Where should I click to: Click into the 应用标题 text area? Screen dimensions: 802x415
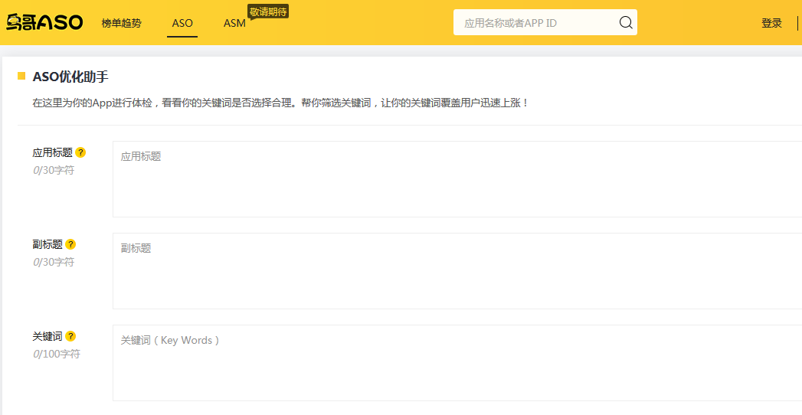(x=457, y=179)
